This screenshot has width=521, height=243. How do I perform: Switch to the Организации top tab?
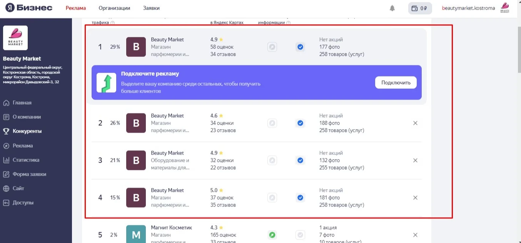pyautogui.click(x=114, y=8)
